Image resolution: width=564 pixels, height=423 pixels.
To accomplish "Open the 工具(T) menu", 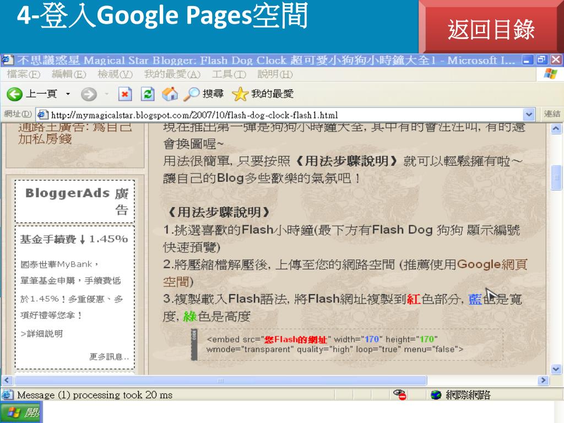I will click(x=229, y=74).
